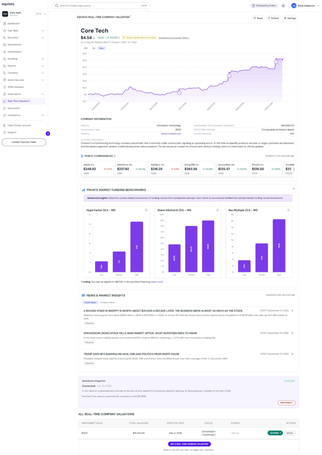Screen dimensions: 322x455
Task: Click the Subscription sidebar icon
Action: coord(4,94)
